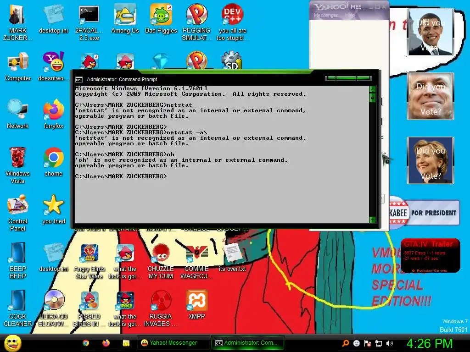Launch PISSED BIRDS IN... shortcut
The width and height of the screenshot is (470, 352).
click(x=89, y=308)
